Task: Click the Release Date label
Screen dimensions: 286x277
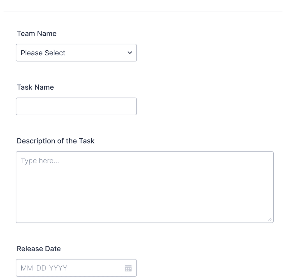Action: point(39,249)
